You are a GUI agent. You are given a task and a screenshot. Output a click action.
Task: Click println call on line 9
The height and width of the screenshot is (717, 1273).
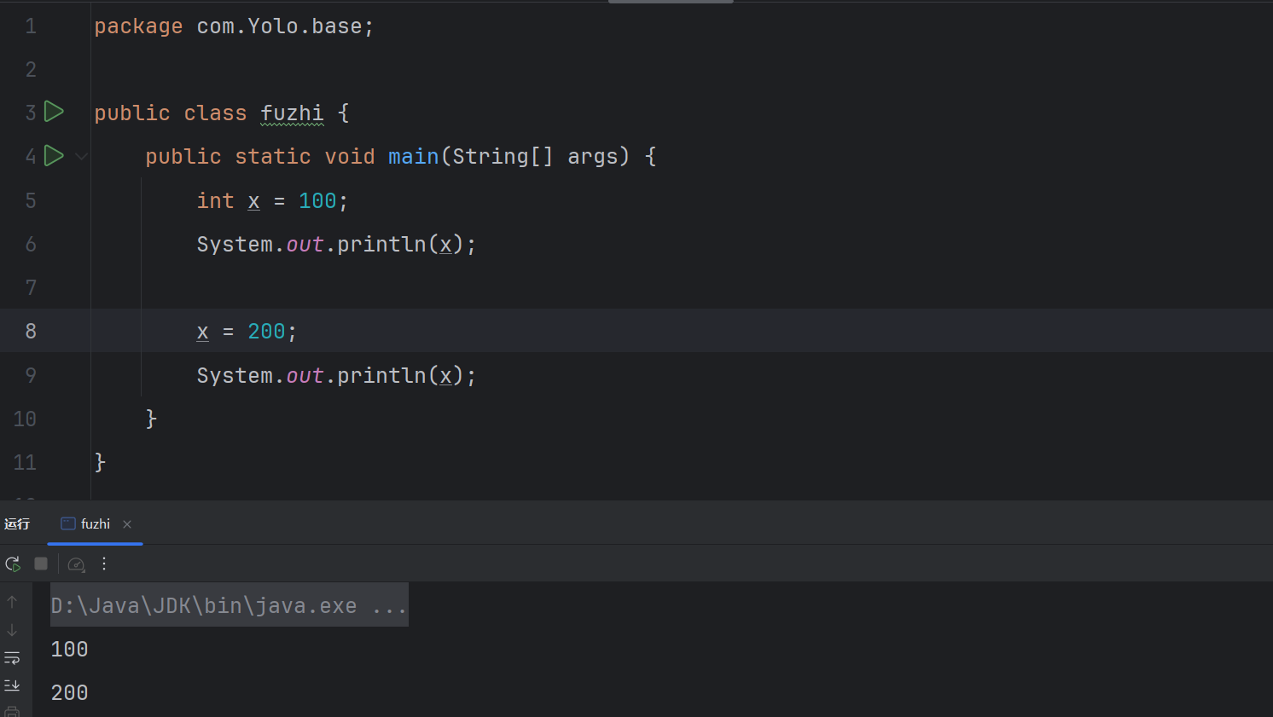(381, 375)
